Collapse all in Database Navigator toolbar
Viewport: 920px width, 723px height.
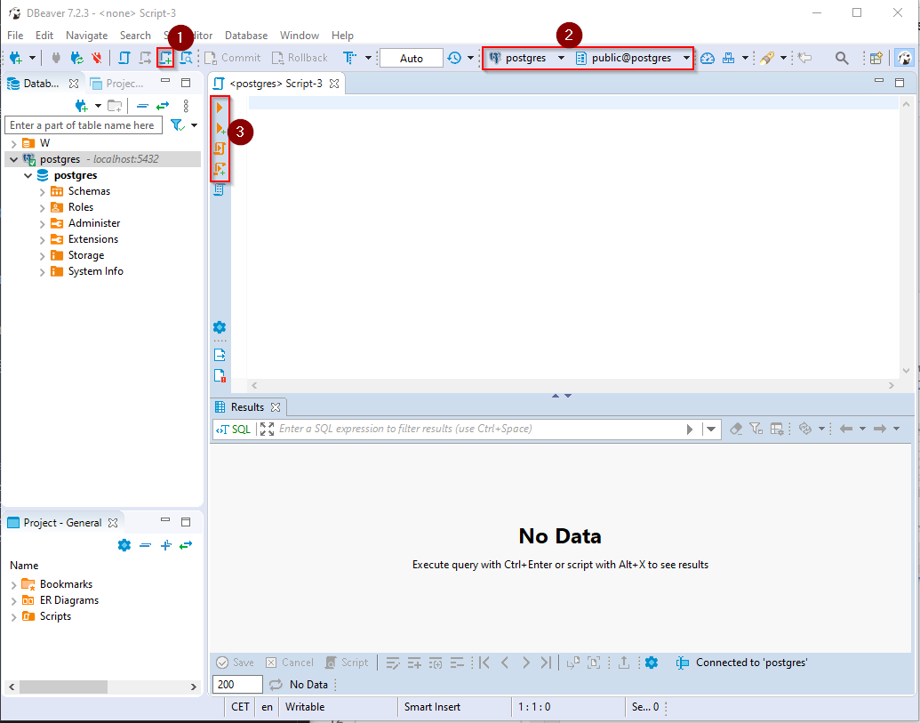point(142,106)
